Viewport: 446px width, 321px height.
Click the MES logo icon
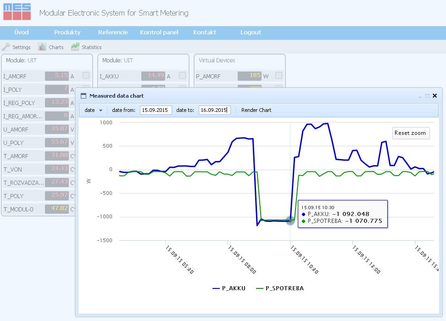(x=17, y=11)
